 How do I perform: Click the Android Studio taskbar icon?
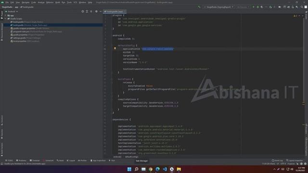172,169
